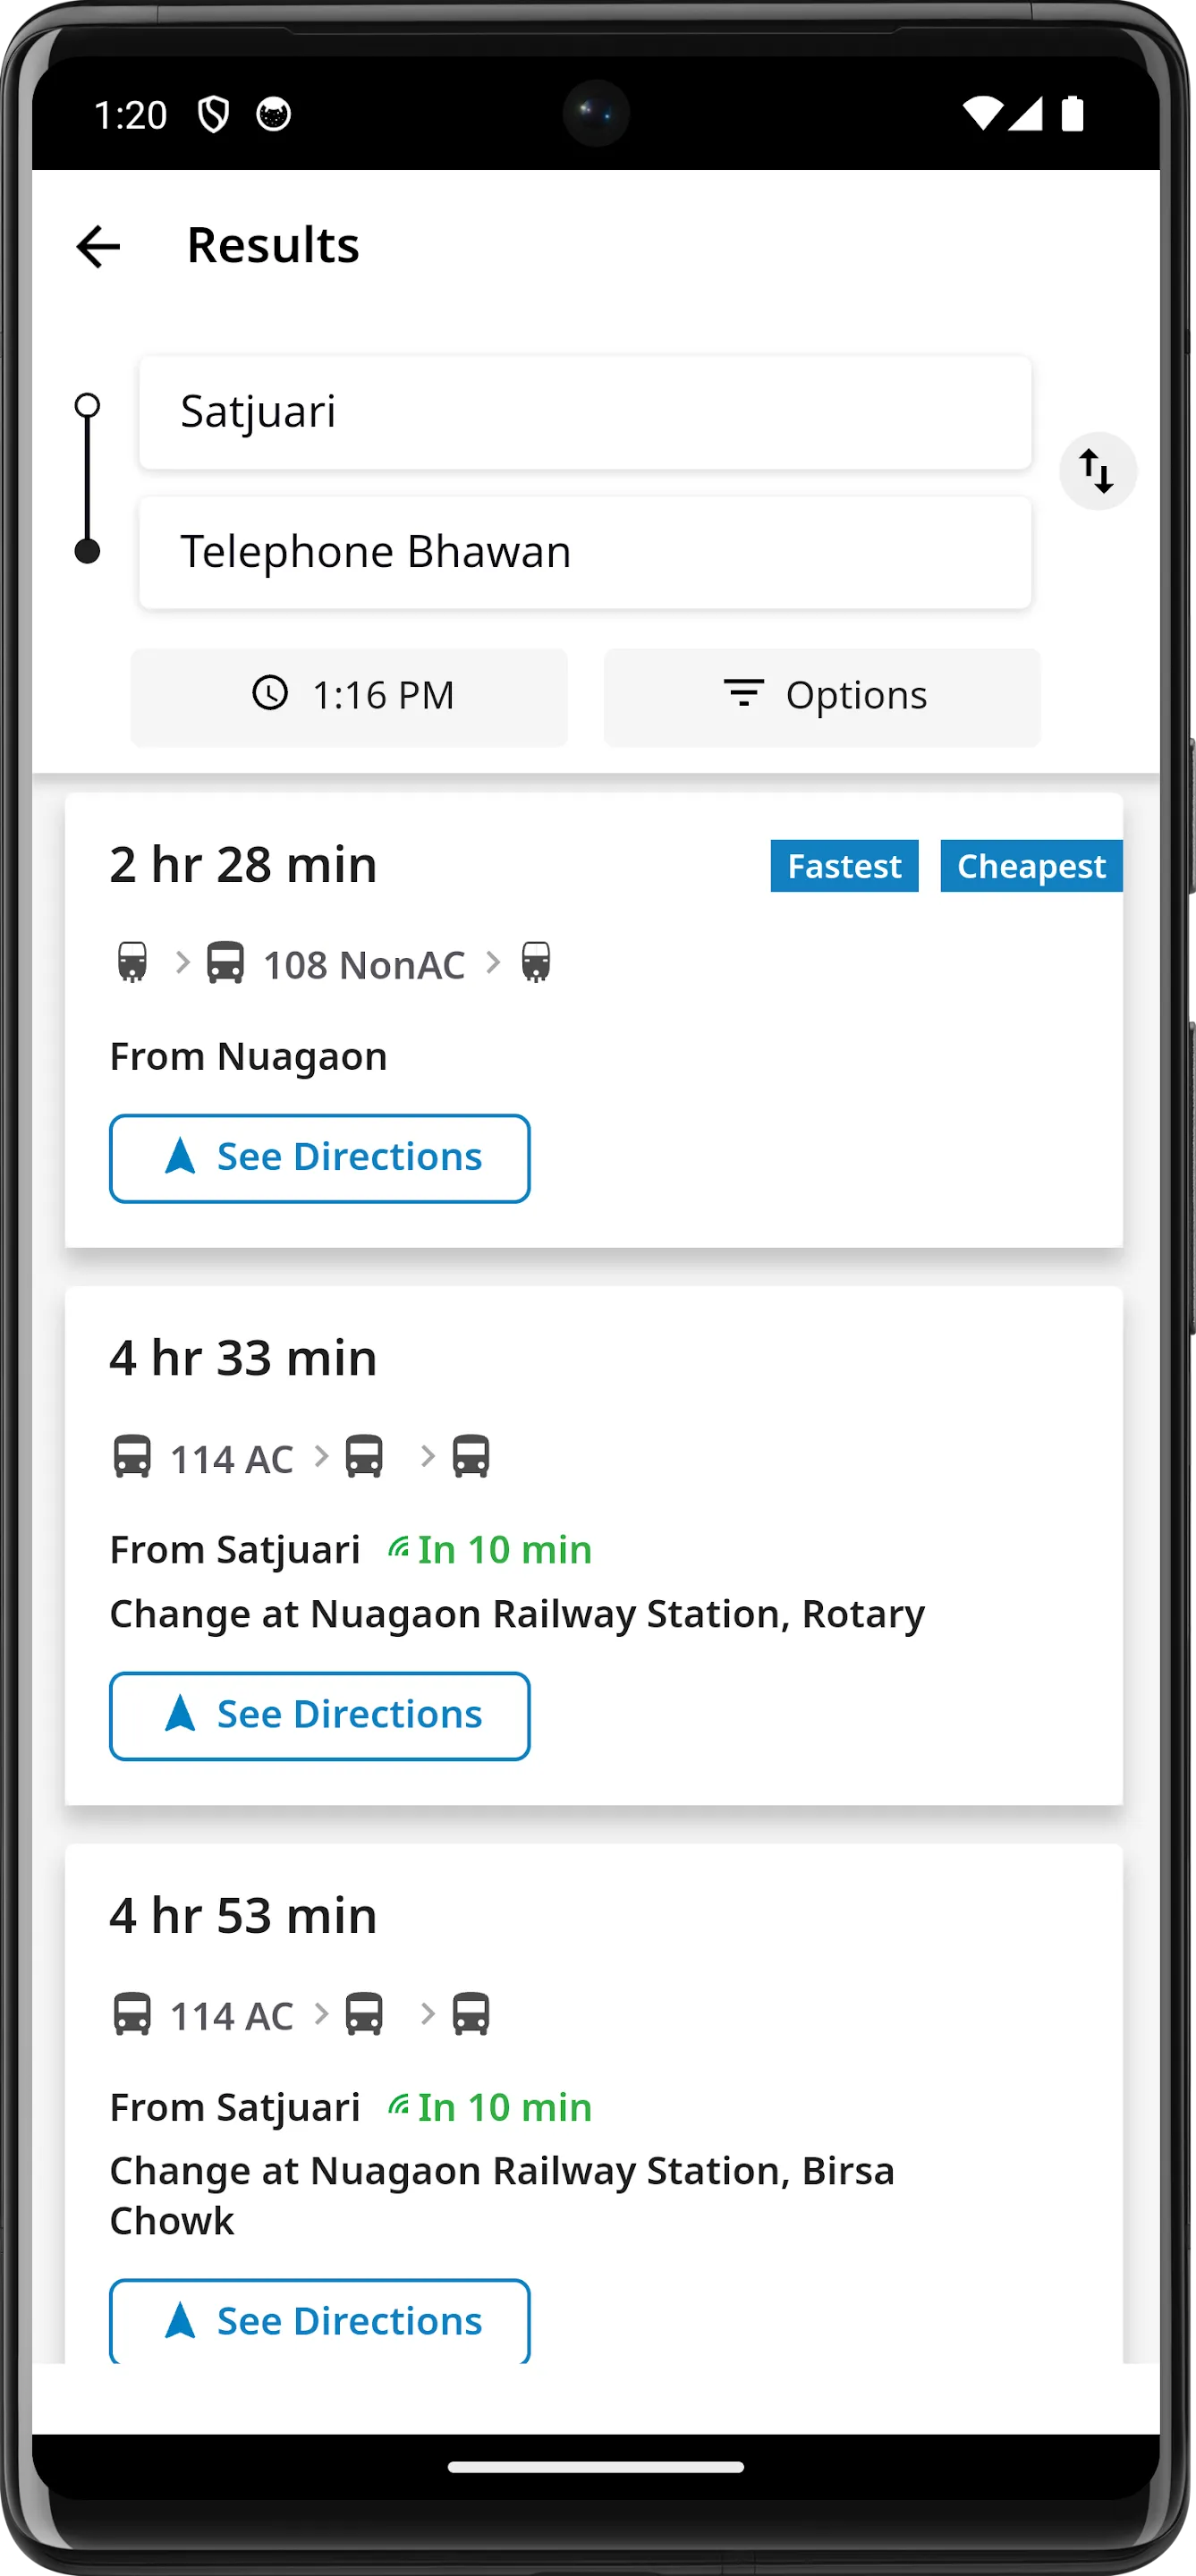Tap the 114 AC bus icon in 4 hr 33 min route

pyautogui.click(x=132, y=1457)
